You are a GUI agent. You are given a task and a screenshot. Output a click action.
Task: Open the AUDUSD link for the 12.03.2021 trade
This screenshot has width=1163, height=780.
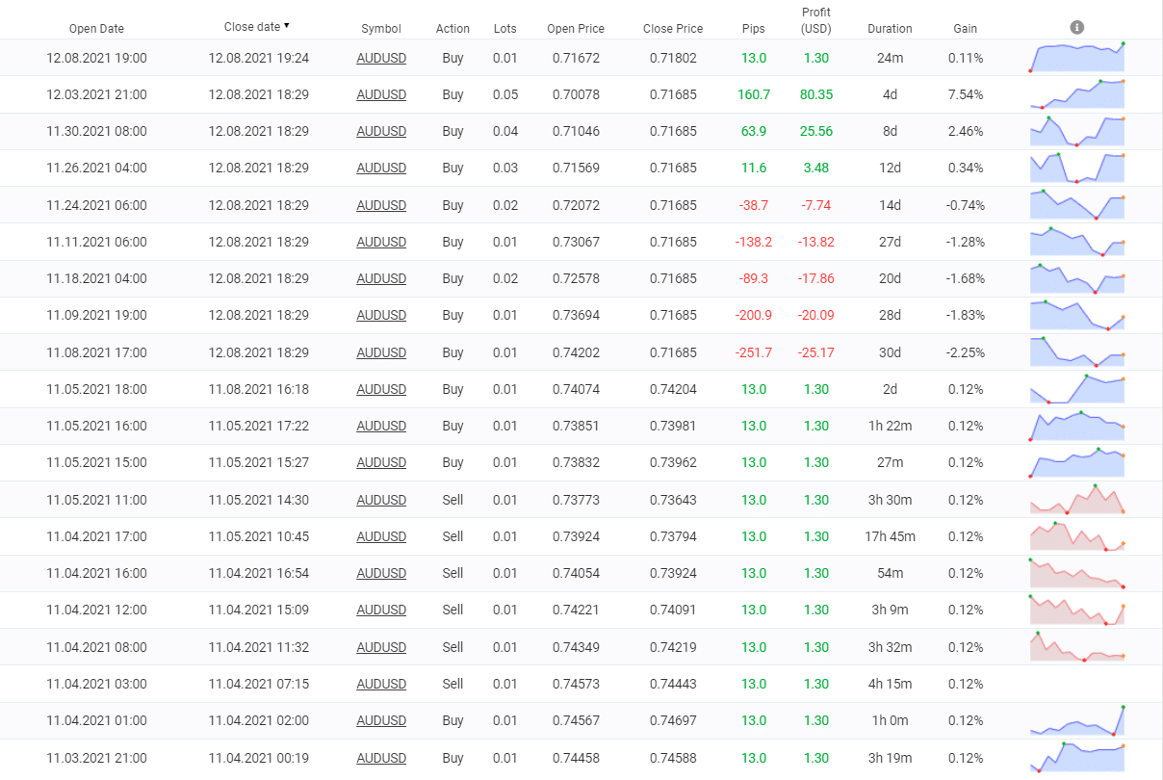coord(381,94)
